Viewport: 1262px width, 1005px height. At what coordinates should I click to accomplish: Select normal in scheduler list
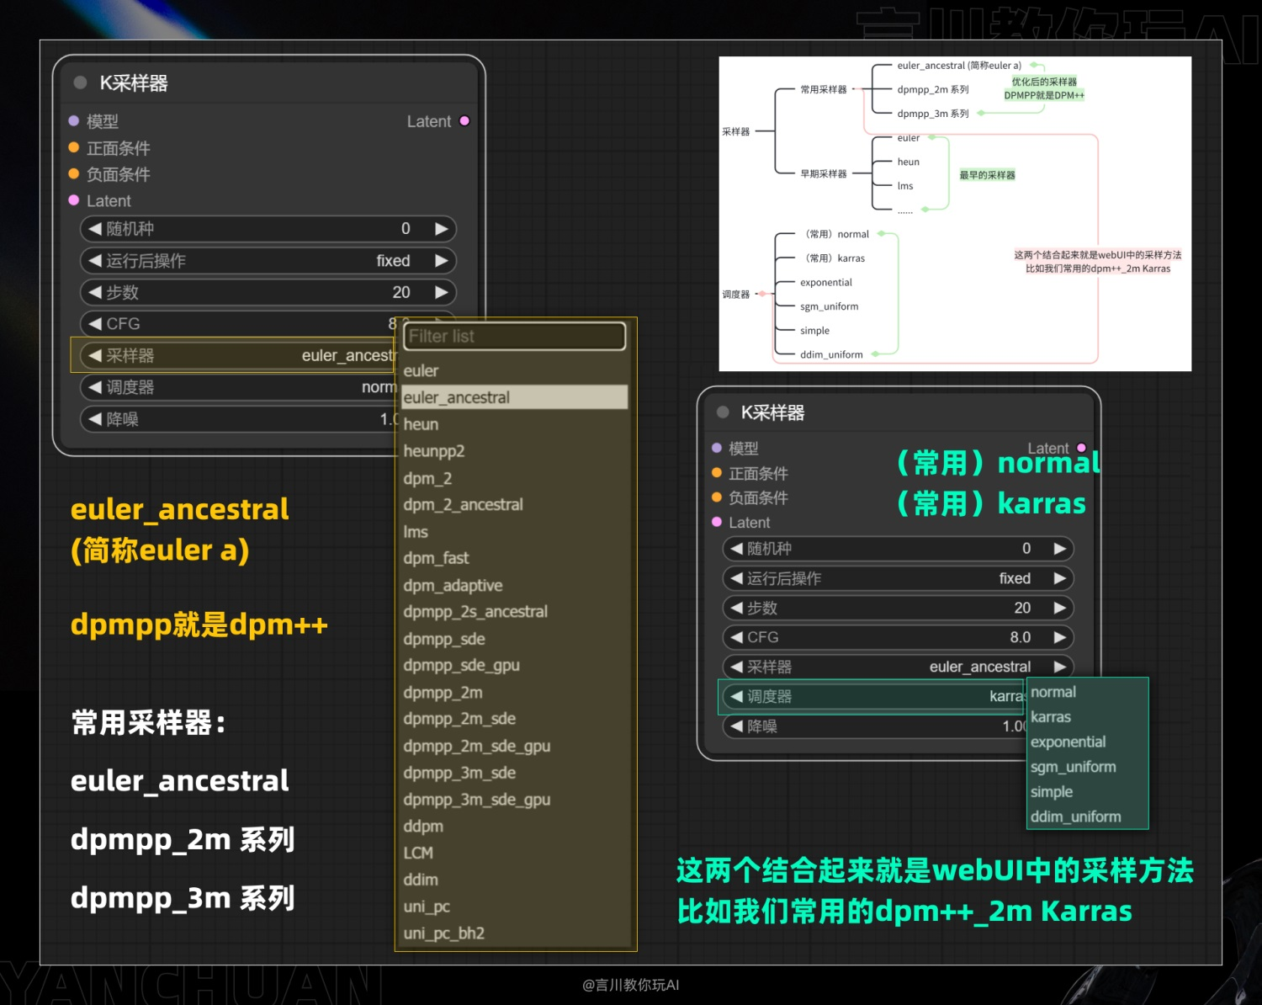(1087, 692)
